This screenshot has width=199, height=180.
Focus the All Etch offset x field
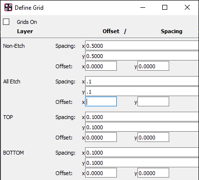[101, 101]
